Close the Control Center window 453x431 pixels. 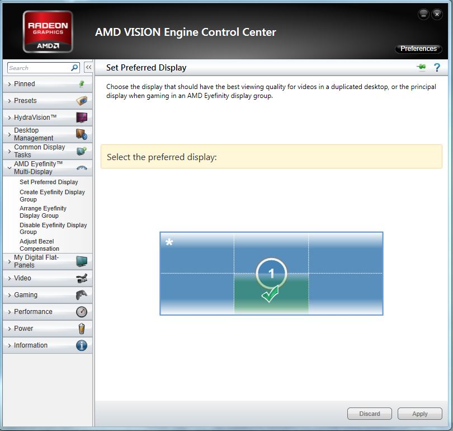437,14
